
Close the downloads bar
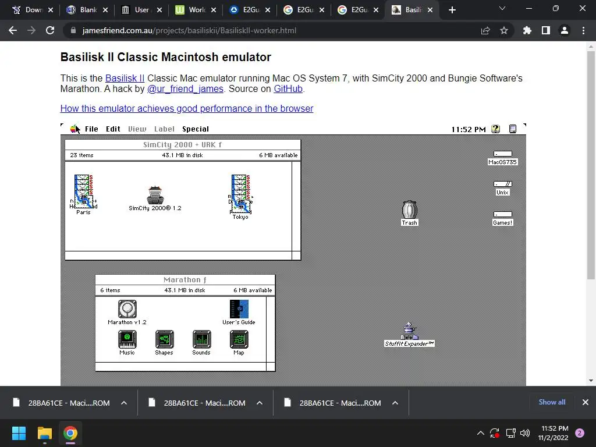(586, 402)
